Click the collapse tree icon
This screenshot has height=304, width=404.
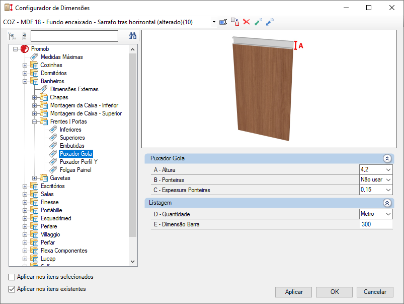pos(24,36)
